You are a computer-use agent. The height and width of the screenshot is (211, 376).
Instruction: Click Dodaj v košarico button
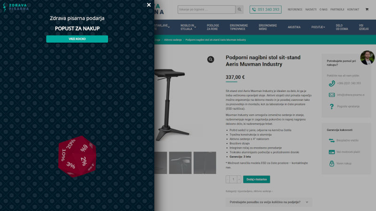click(256, 180)
